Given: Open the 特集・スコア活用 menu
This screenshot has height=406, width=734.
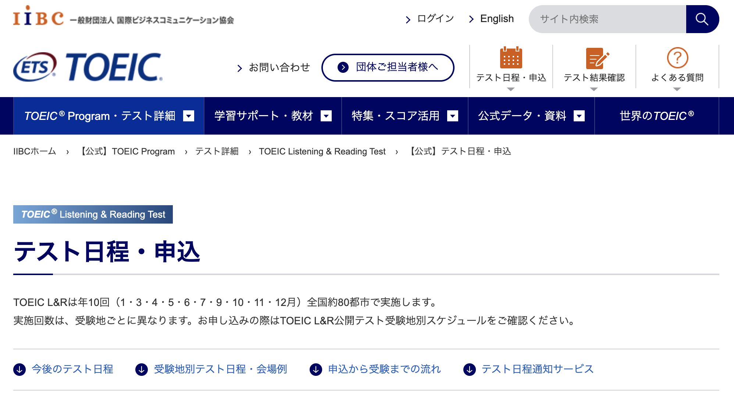Looking at the screenshot, I should pyautogui.click(x=405, y=116).
